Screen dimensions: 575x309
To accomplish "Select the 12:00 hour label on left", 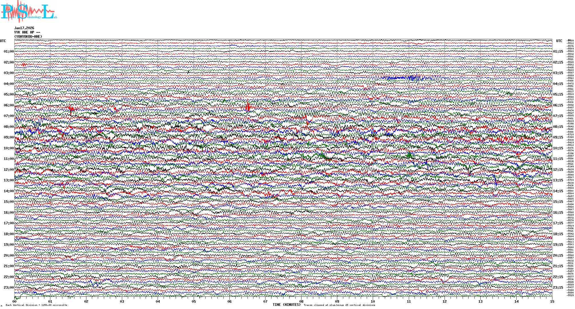I will tap(9, 170).
